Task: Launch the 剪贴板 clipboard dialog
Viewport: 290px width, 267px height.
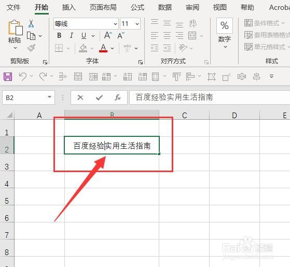Action: [x=45, y=62]
